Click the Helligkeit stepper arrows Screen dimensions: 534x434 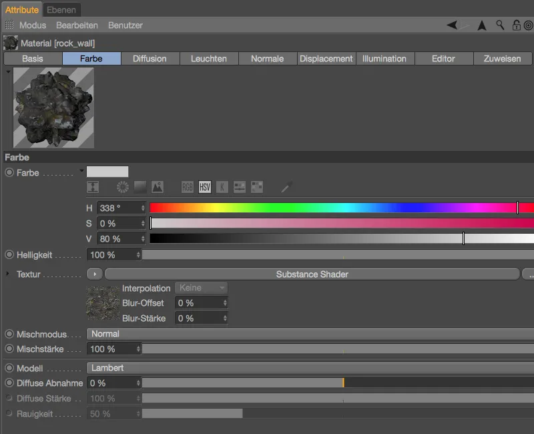click(138, 255)
